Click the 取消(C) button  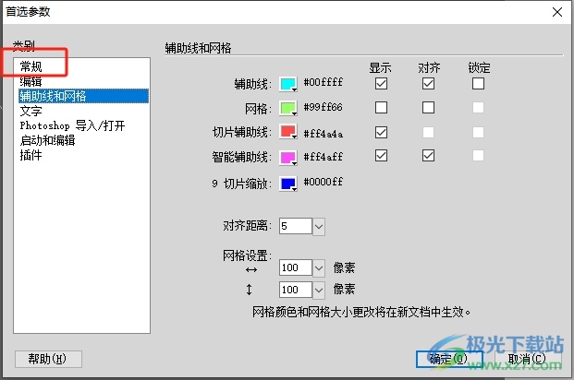[527, 359]
